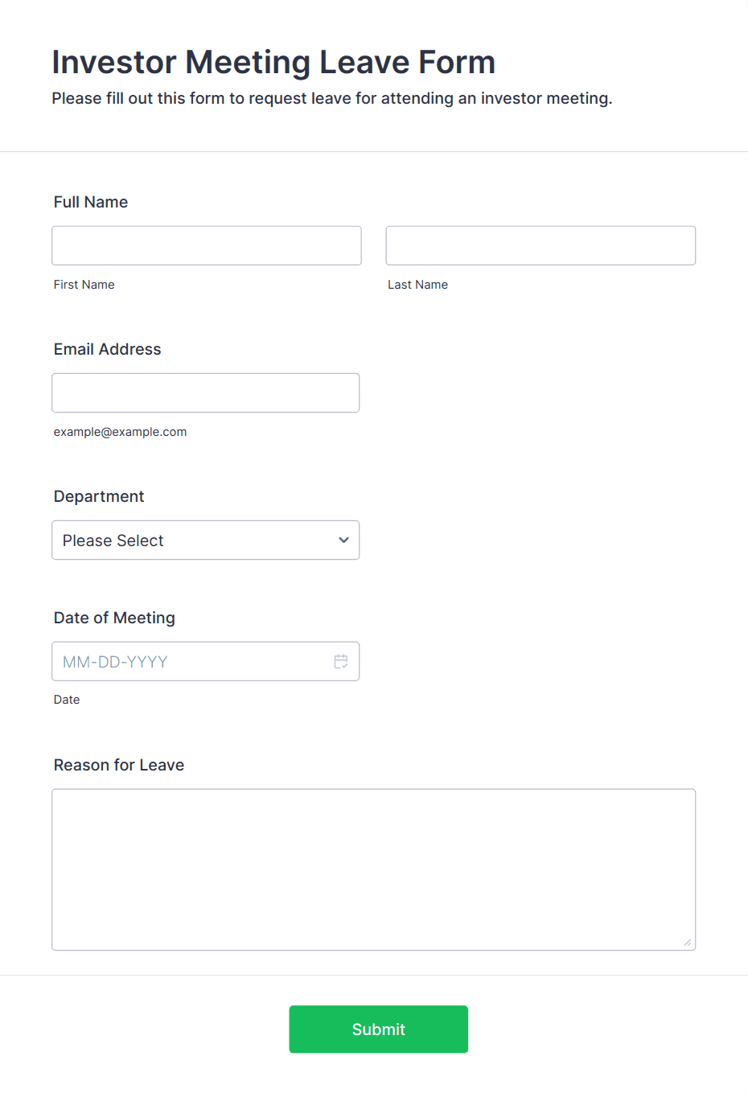Image resolution: width=748 pixels, height=1093 pixels.
Task: Click the example@example.com hint text
Action: click(121, 432)
